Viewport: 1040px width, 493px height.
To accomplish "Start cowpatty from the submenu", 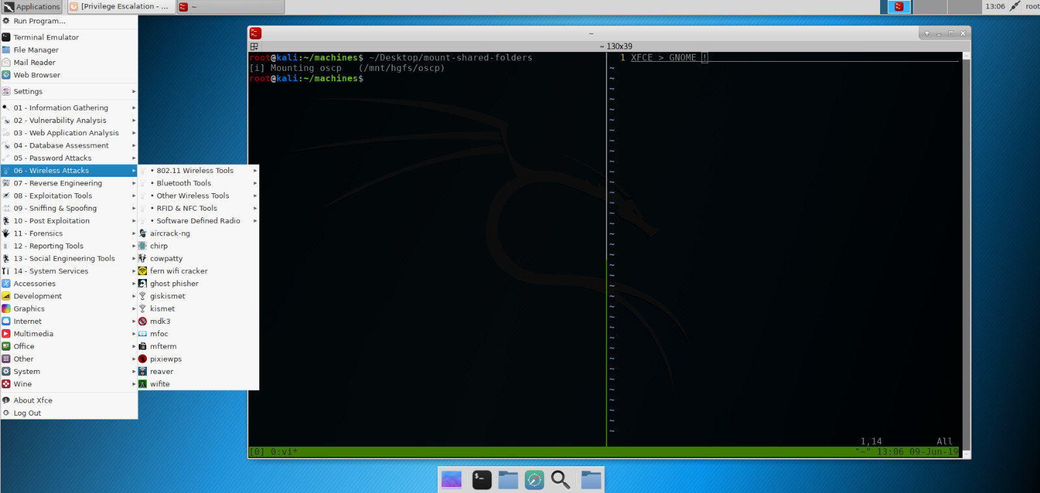I will point(198,258).
